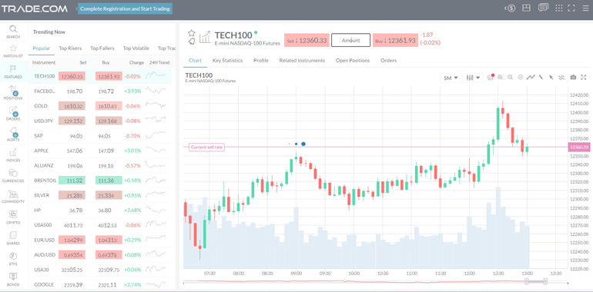Image resolution: width=593 pixels, height=292 pixels.
Task: Open the Profile tab
Action: [261, 61]
